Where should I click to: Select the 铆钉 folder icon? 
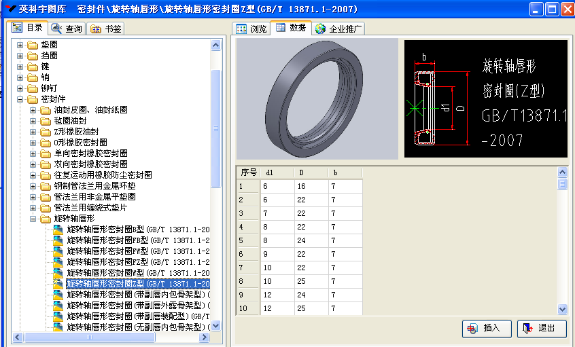(x=32, y=88)
